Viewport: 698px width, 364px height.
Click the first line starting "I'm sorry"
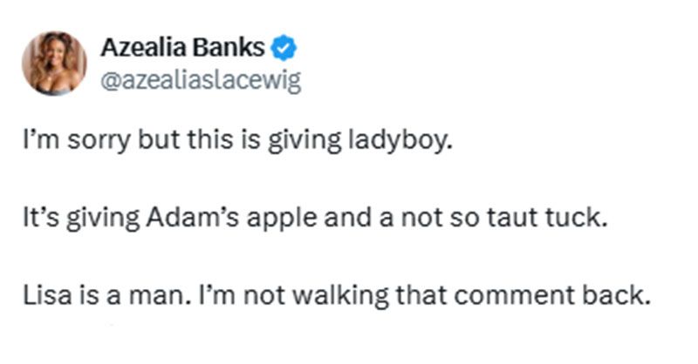pyautogui.click(x=237, y=140)
